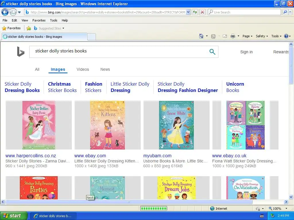This screenshot has width=294, height=220.
Task: Open the File menu
Action: click(5, 20)
